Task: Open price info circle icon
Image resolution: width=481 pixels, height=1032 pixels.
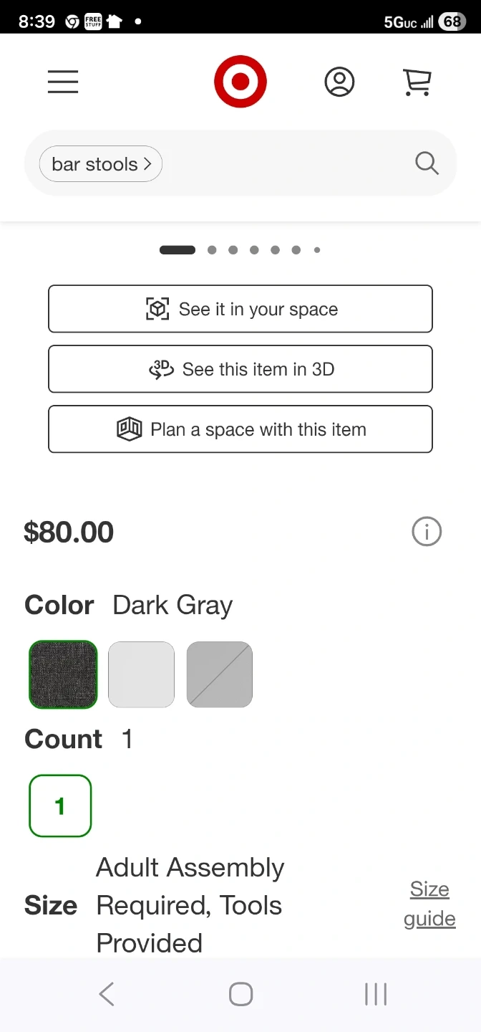Action: 427,532
